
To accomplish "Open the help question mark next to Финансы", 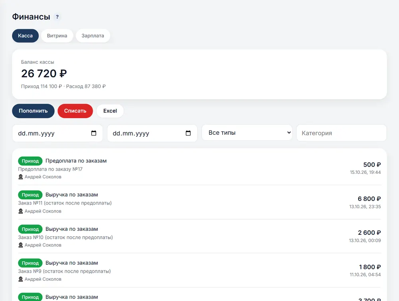I will [x=57, y=17].
